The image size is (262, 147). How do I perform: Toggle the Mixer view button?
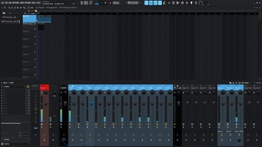pyautogui.click(x=160, y=3)
